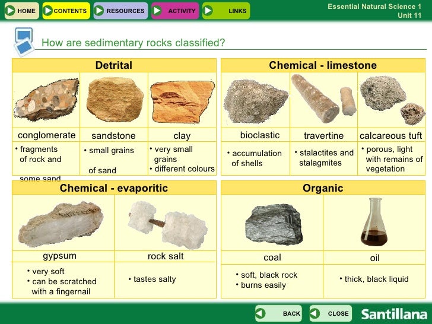Click the 'Chemical - evaporitic' table header
This screenshot has height=324, width=432.
114,188
